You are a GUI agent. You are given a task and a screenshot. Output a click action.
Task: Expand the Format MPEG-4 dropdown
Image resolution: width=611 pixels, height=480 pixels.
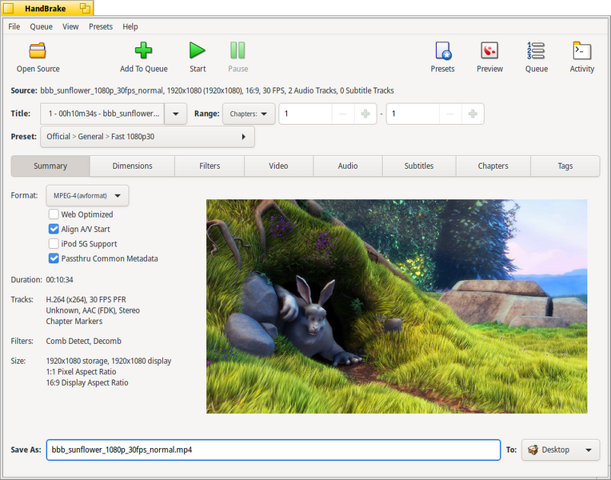point(87,195)
